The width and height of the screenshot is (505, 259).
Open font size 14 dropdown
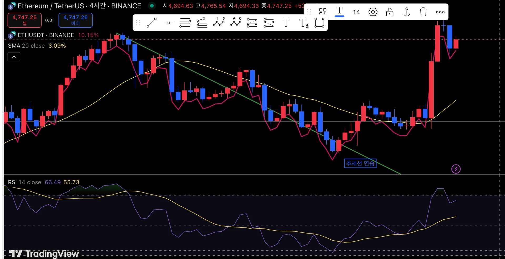pyautogui.click(x=356, y=12)
